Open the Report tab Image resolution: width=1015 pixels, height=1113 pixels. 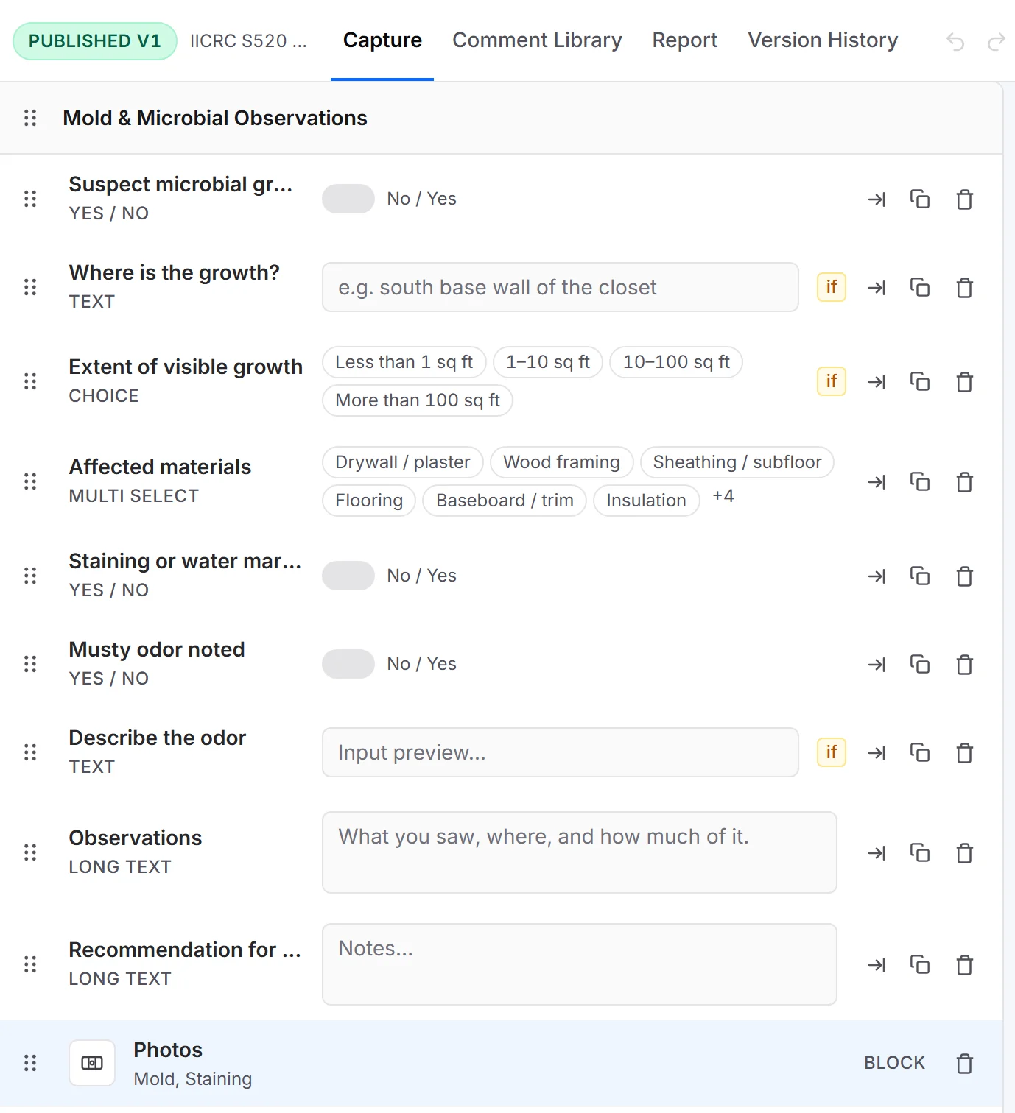(x=685, y=40)
